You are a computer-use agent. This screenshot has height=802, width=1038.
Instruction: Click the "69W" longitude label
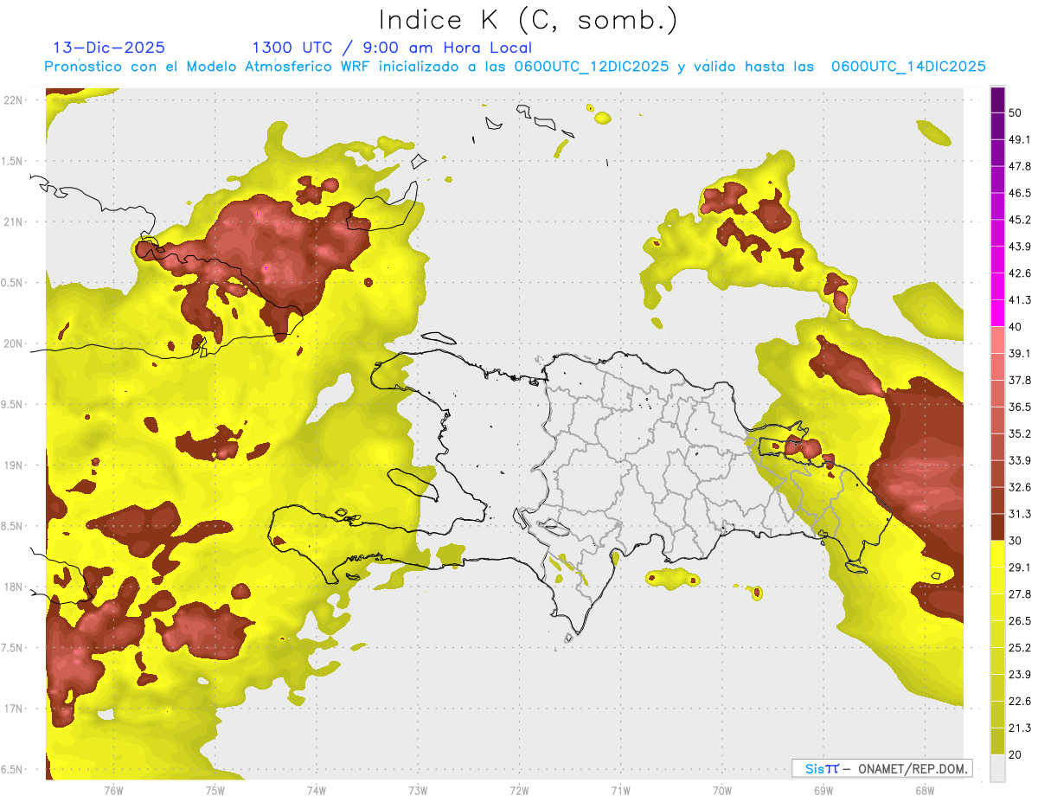[x=823, y=790]
